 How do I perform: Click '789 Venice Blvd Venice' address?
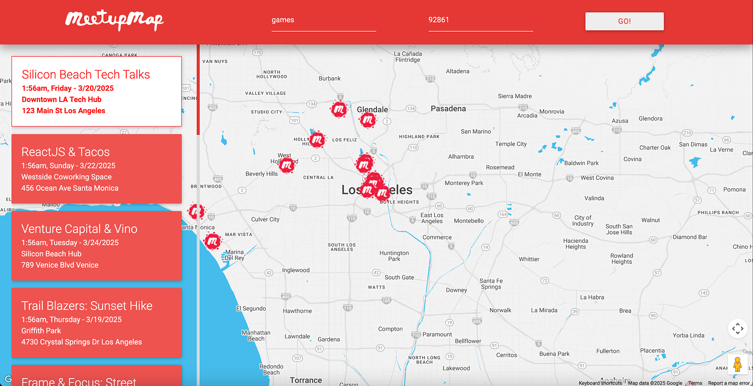pos(60,265)
